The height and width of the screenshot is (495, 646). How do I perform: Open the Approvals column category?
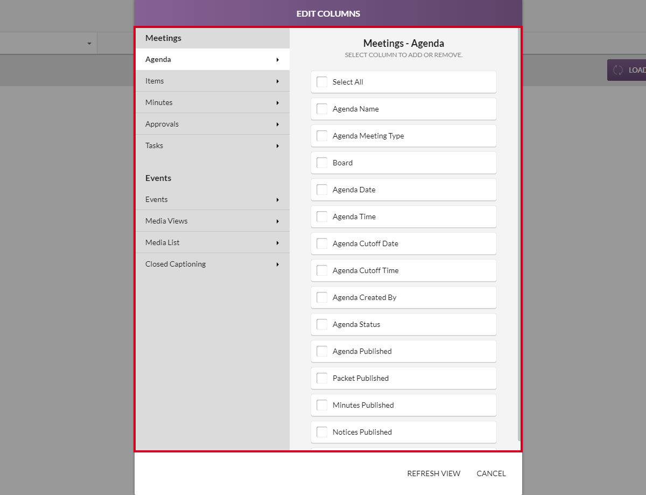click(x=212, y=124)
